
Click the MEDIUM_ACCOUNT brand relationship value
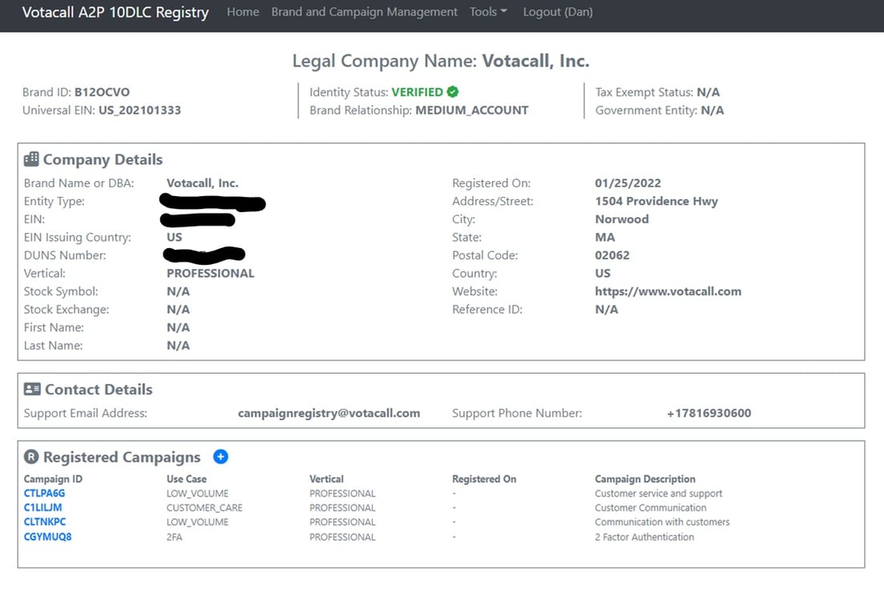click(472, 110)
